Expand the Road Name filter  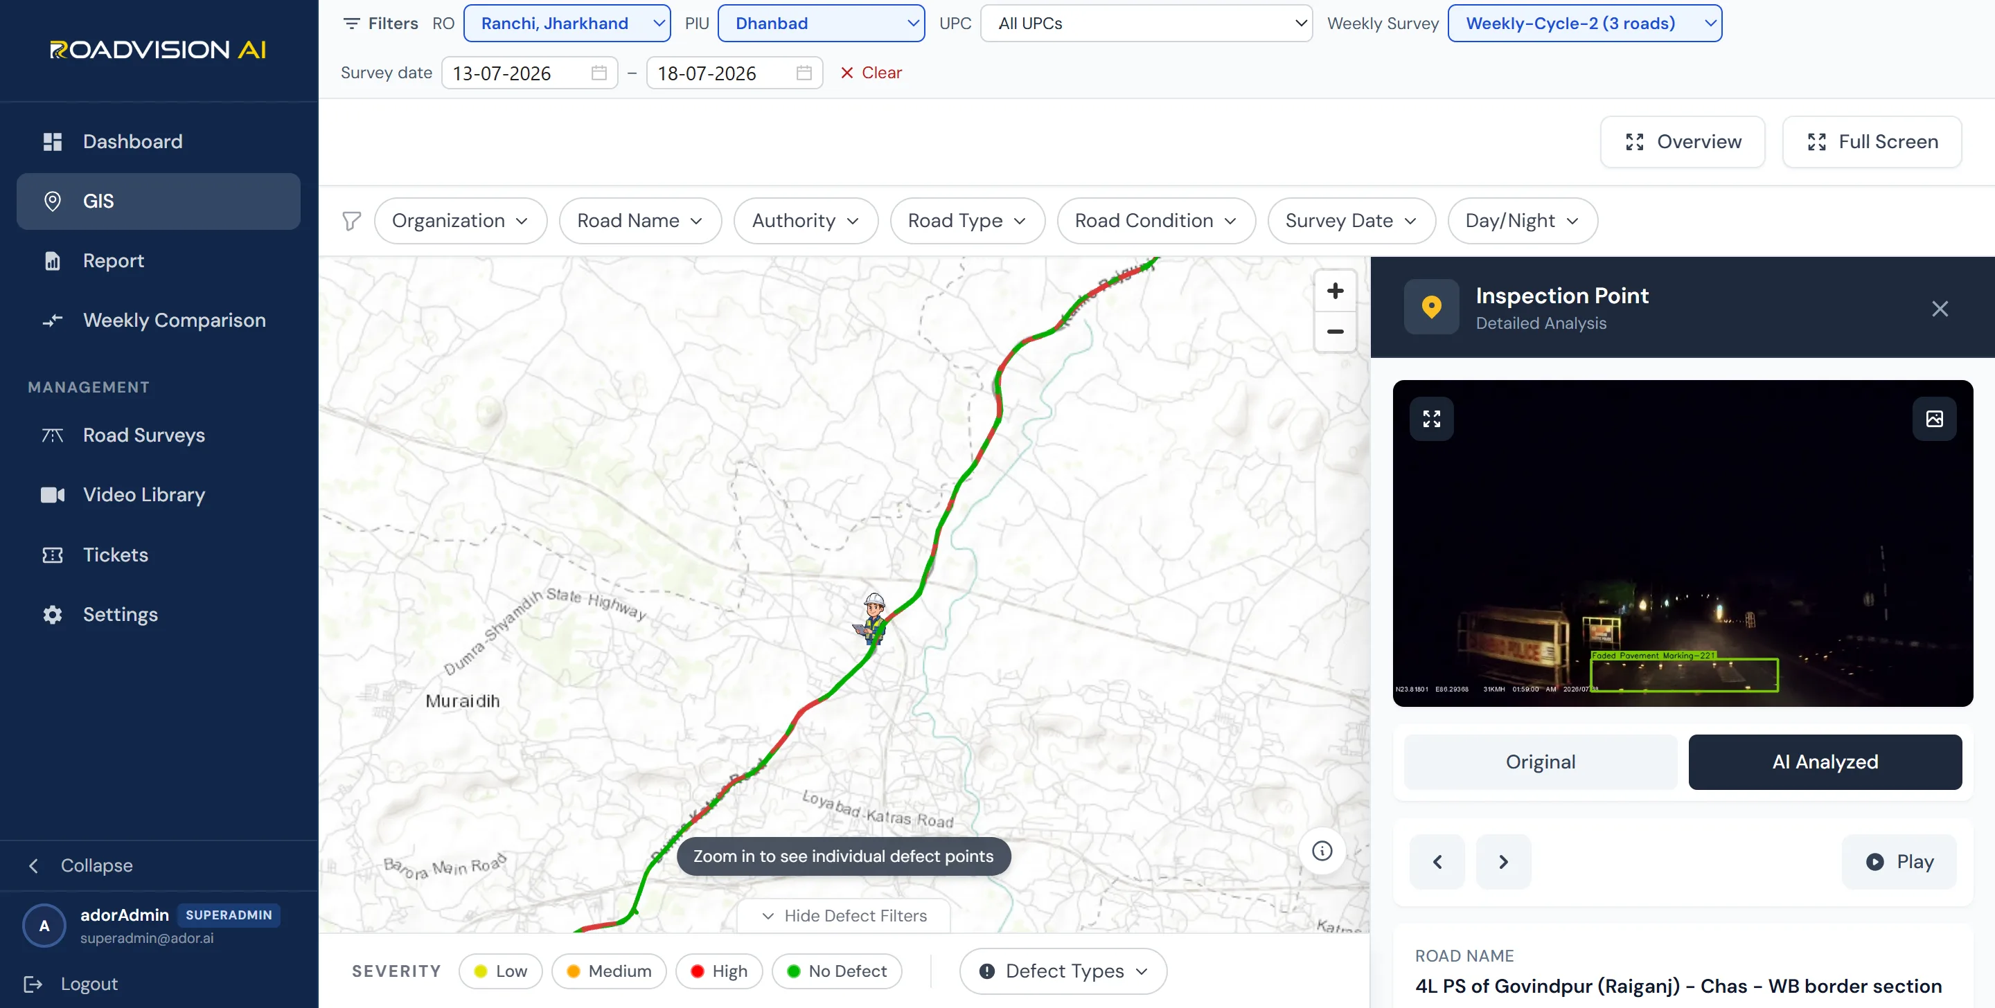point(639,221)
